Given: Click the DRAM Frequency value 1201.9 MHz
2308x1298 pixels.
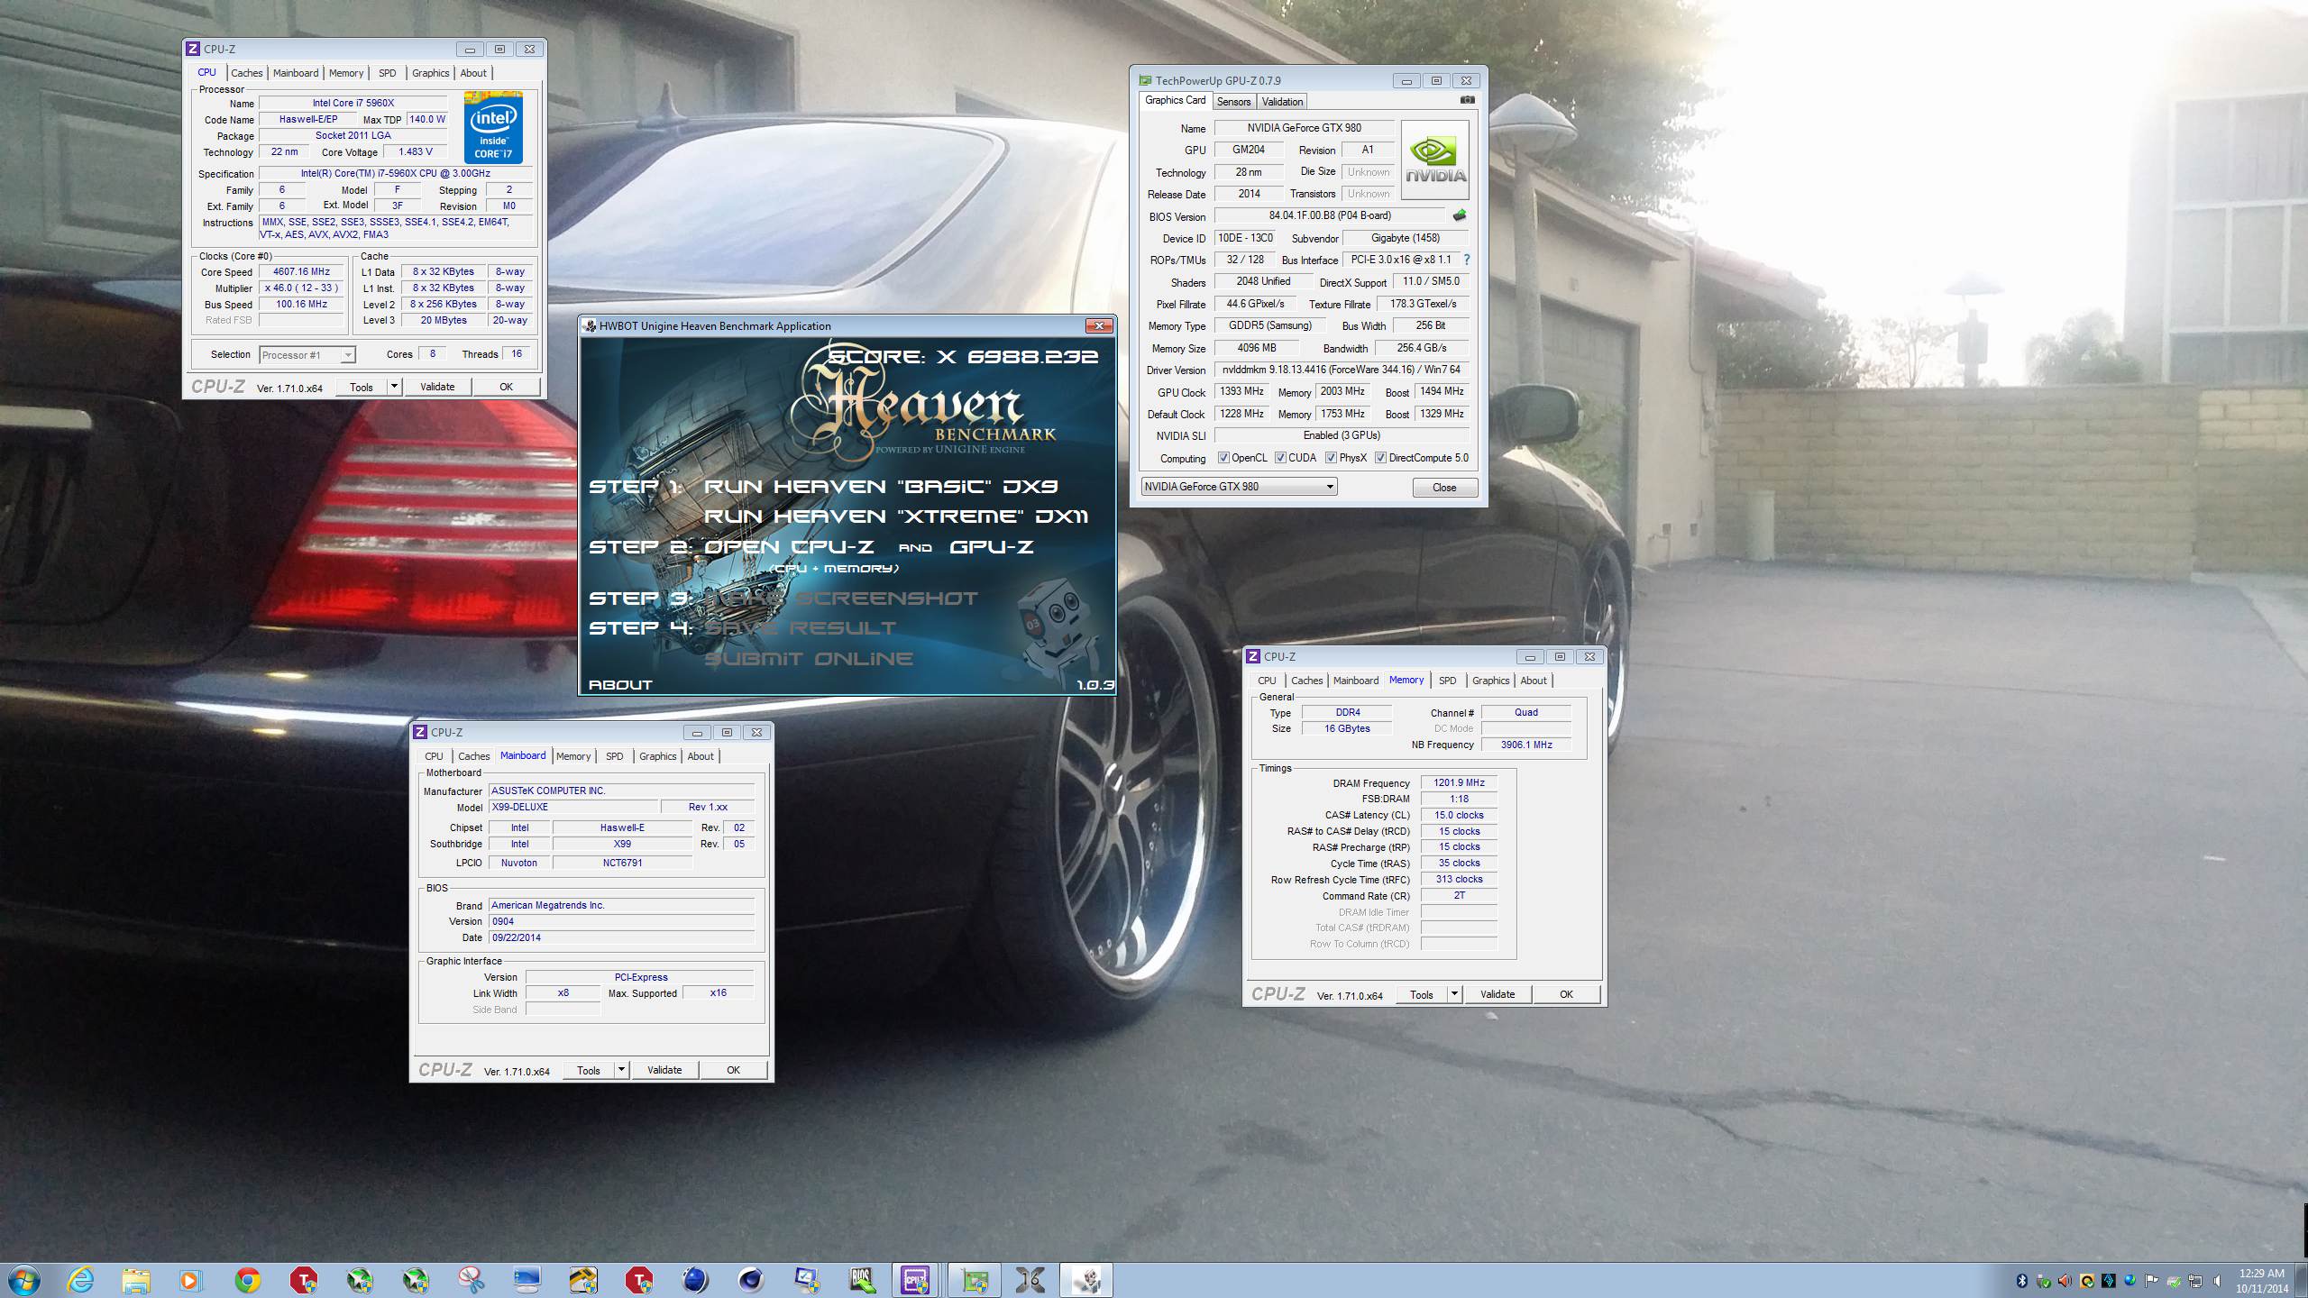Looking at the screenshot, I should (x=1459, y=782).
